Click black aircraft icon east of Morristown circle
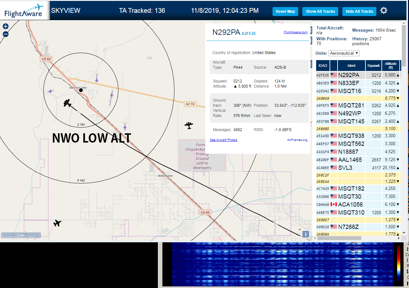The width and height of the screenshot is (409, 288). (189, 125)
